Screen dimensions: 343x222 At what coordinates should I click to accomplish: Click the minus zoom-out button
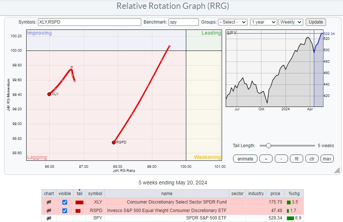coord(281,159)
